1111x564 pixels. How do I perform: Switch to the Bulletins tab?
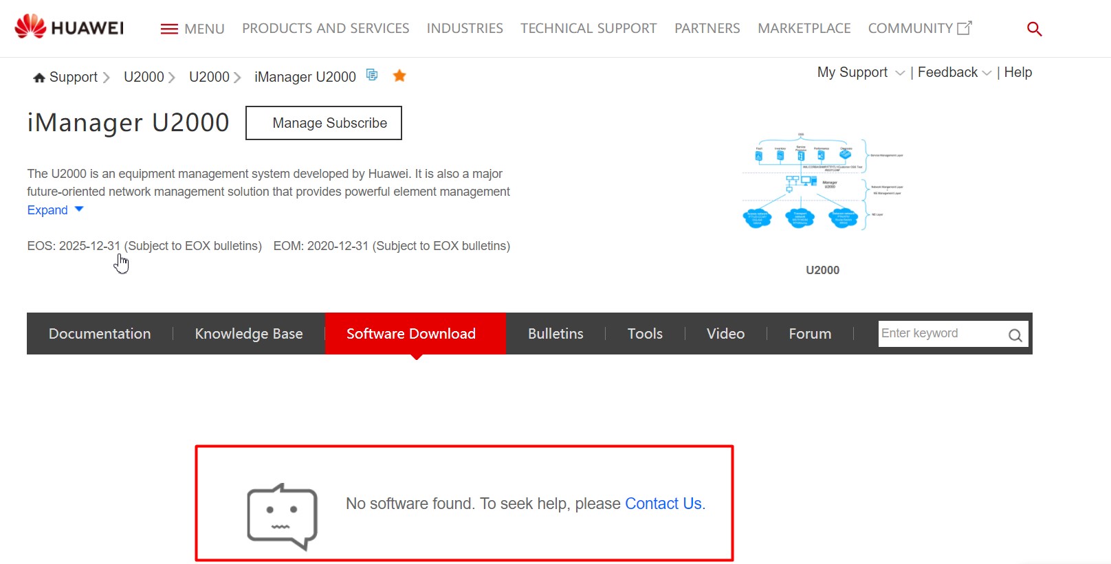pyautogui.click(x=555, y=334)
